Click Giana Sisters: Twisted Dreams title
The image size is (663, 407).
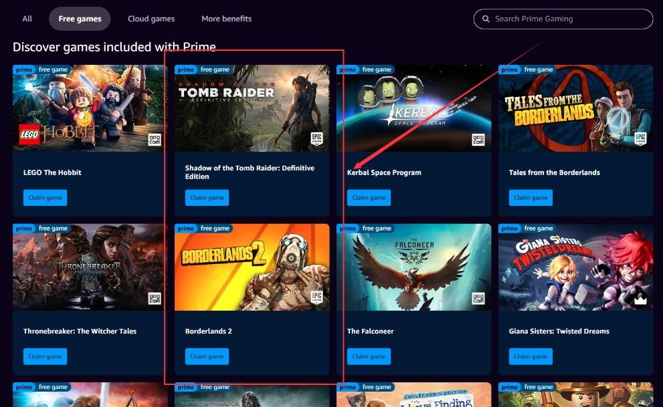coord(559,331)
